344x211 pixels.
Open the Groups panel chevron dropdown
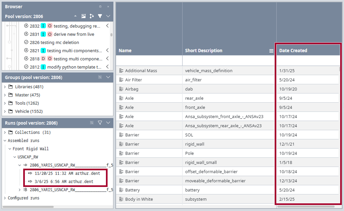[108, 77]
